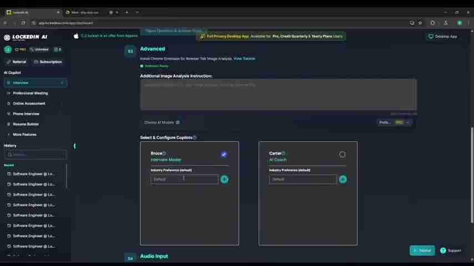474x266 pixels.
Task: Expand the Interview sidebar item chevron
Action: pos(62,83)
